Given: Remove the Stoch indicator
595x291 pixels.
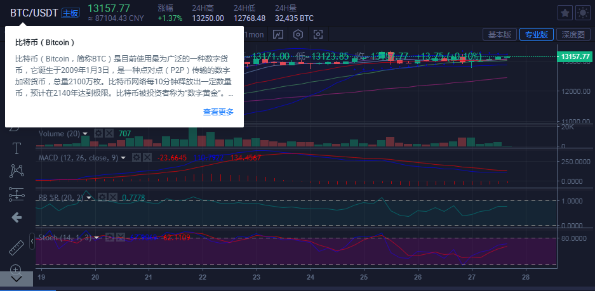Looking at the screenshot, I should [120, 238].
